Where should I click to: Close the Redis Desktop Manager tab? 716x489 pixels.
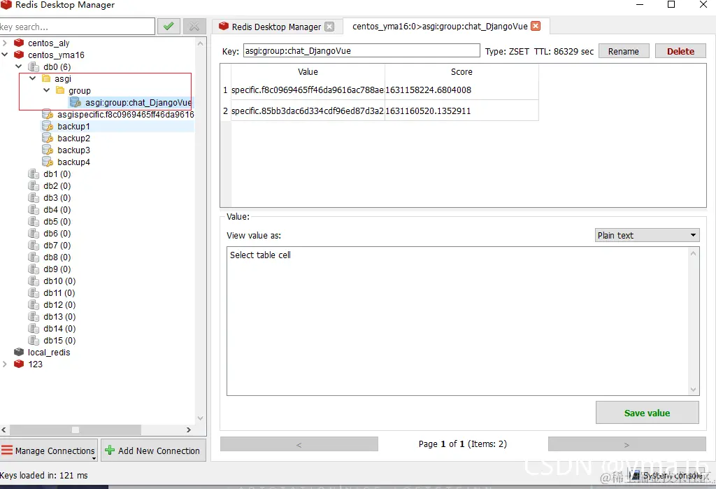tap(329, 27)
